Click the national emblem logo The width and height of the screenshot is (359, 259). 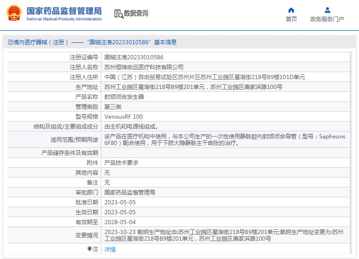pos(14,13)
